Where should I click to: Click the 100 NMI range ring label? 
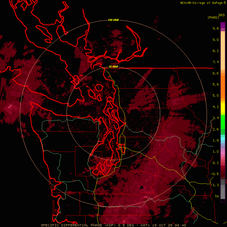113,20
